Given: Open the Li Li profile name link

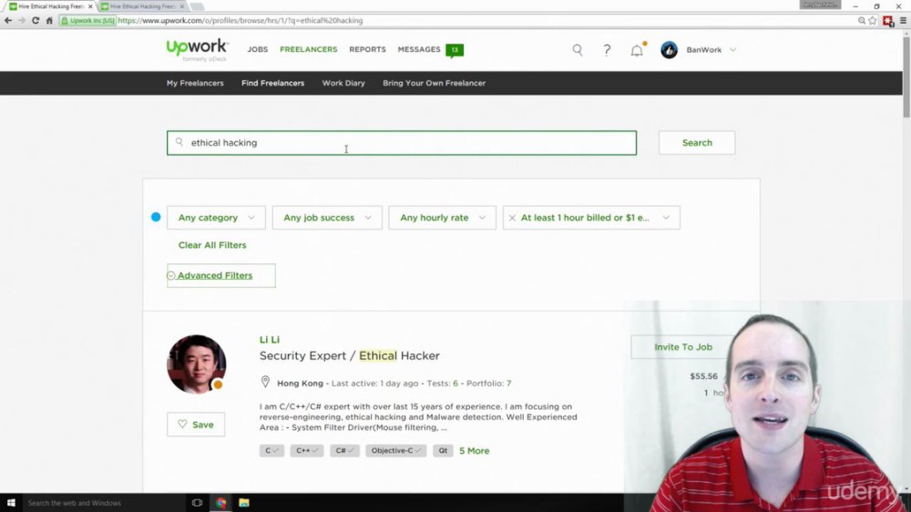Looking at the screenshot, I should pos(270,340).
